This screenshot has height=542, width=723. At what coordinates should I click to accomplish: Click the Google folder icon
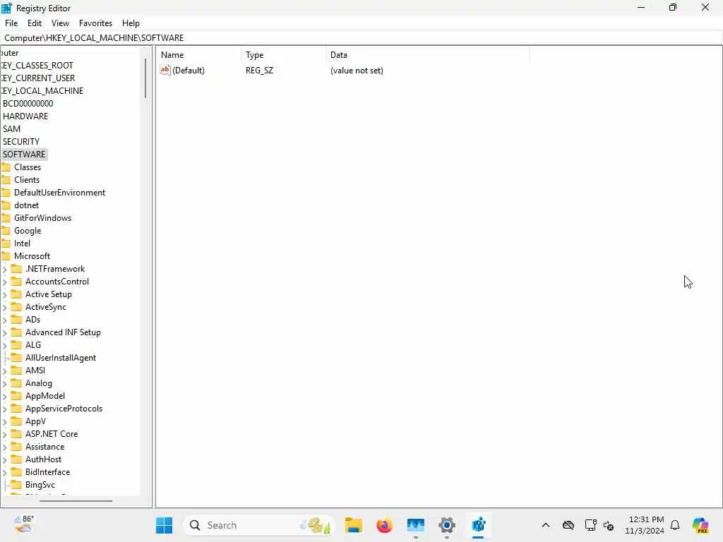point(6,231)
